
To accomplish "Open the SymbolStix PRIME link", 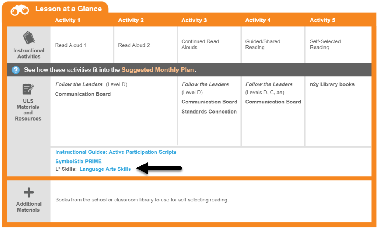I will coord(78,161).
